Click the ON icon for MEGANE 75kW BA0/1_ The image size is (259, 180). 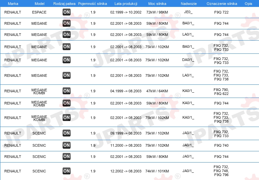[x=67, y=47]
